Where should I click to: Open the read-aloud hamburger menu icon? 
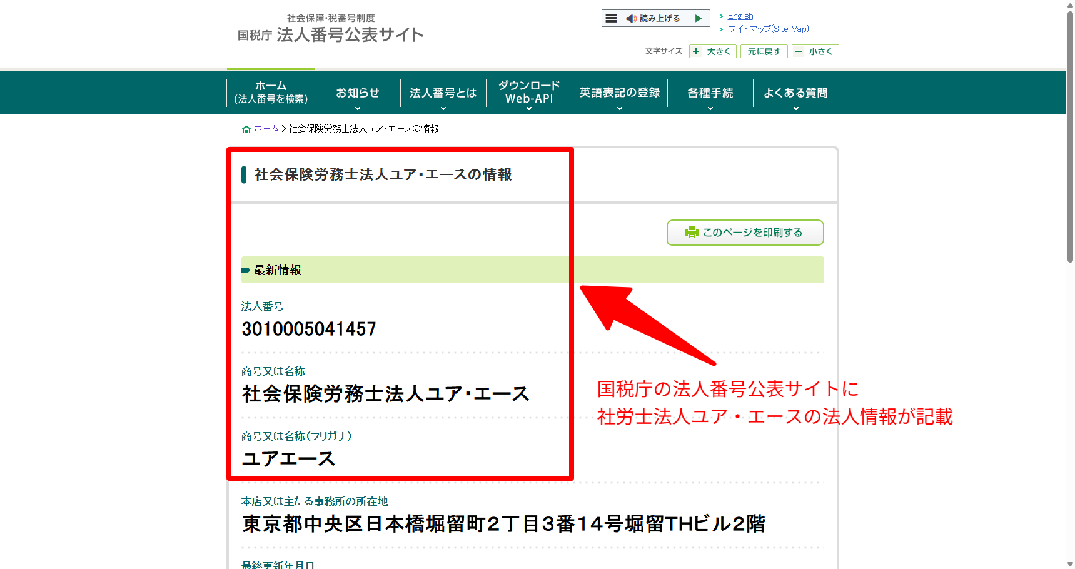pos(612,18)
